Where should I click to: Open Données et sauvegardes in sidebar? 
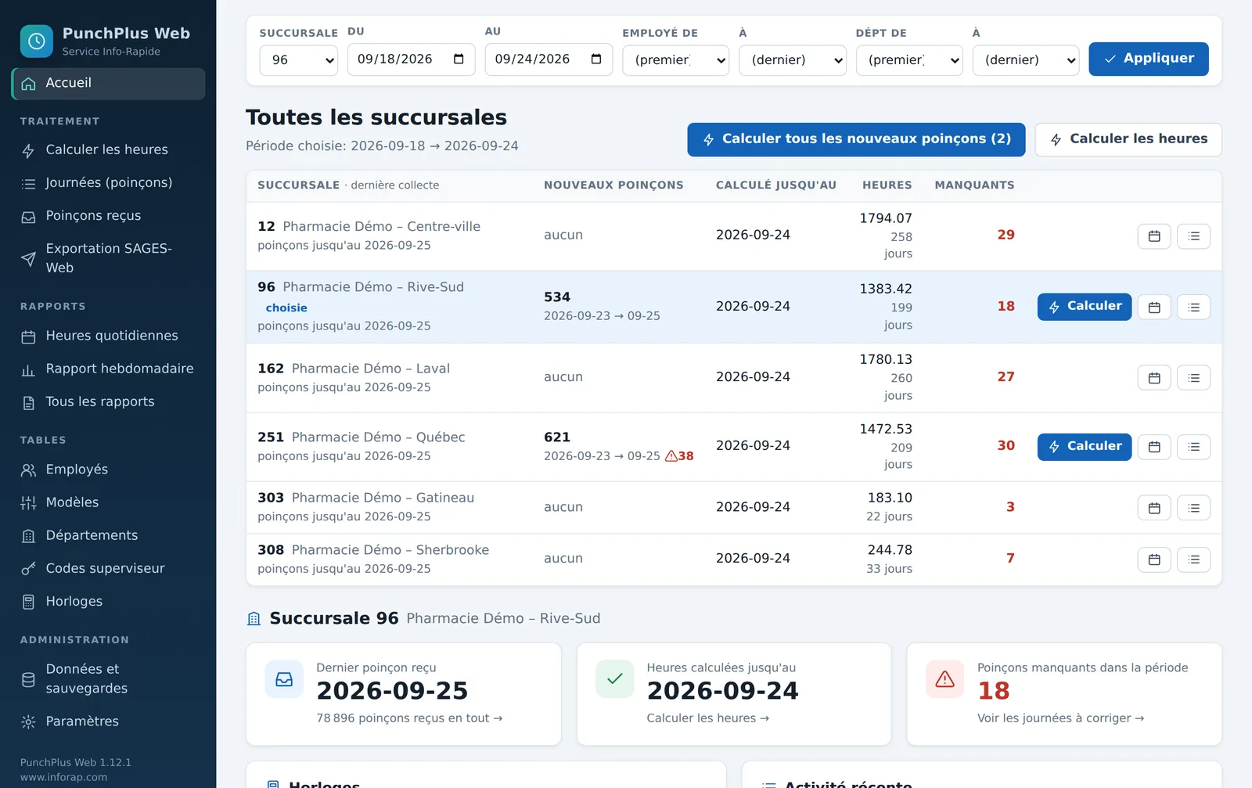pyautogui.click(x=108, y=679)
